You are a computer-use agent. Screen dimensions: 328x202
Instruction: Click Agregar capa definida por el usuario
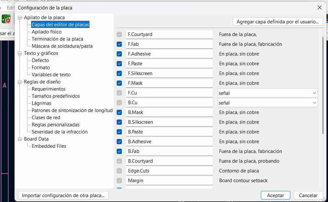coord(278,21)
